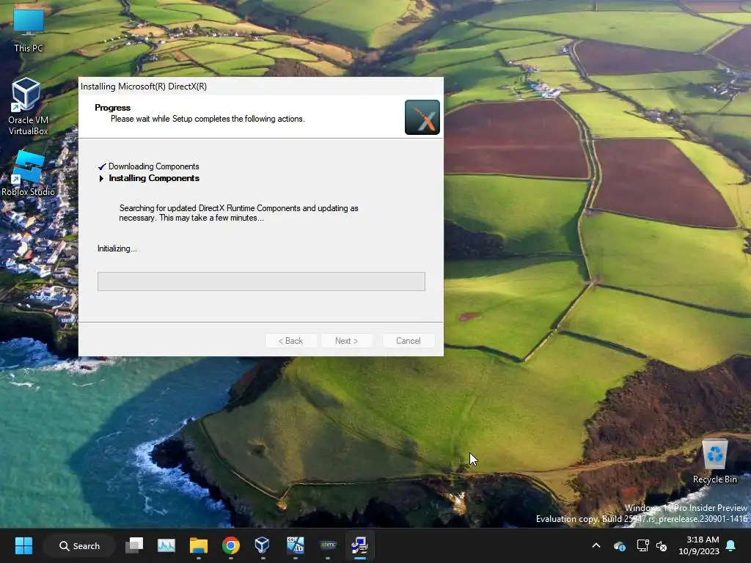Viewport: 751px width, 563px height.
Task: Click the muted volume tray icon
Action: point(662,545)
